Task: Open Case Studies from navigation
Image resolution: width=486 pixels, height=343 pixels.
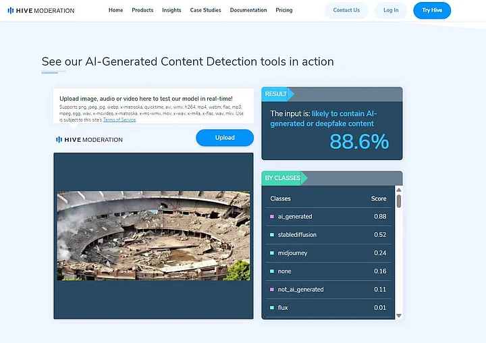Action: tap(205, 10)
